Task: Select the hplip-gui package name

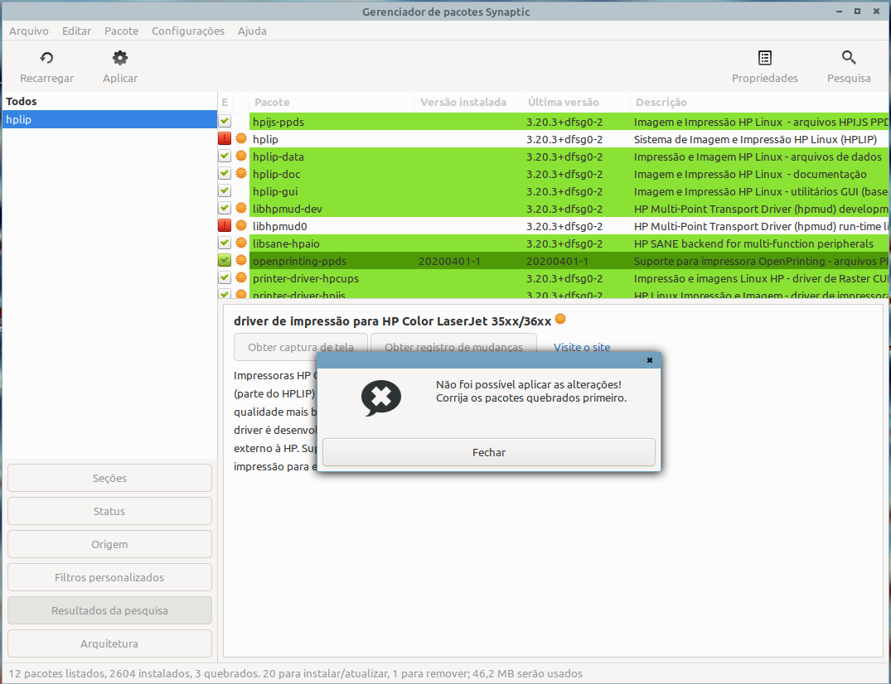Action: [275, 191]
